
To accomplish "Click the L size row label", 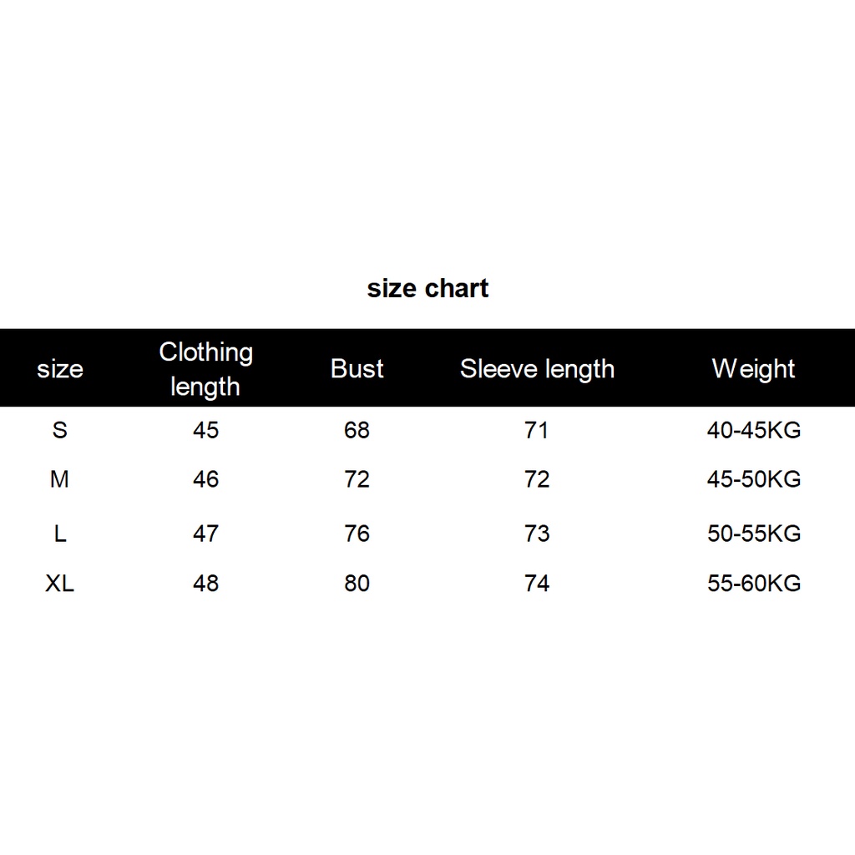I will point(60,533).
